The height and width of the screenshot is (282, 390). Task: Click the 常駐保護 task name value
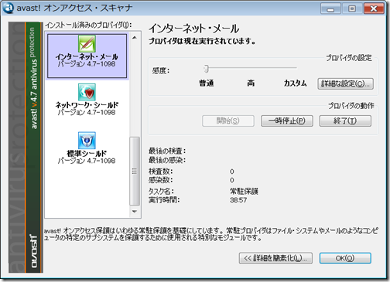244,191
